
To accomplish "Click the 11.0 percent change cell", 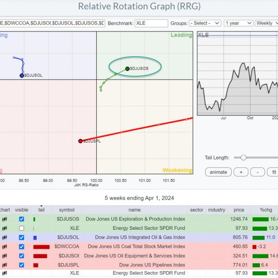I will 264,237.
